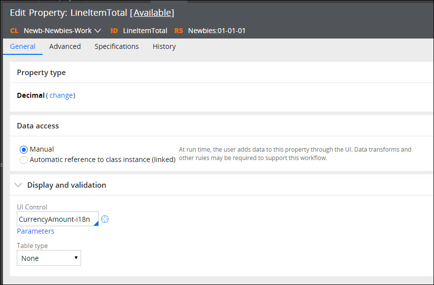Click the Available status link
This screenshot has width=434, height=285.
click(152, 13)
